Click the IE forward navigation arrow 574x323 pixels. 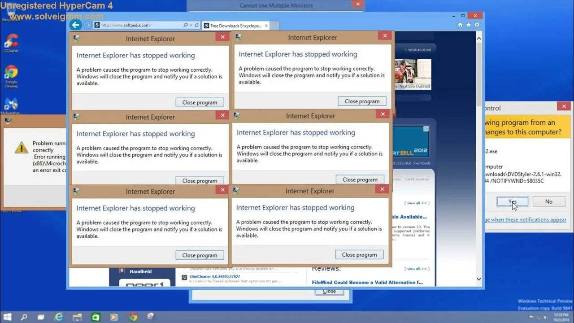coord(87,25)
